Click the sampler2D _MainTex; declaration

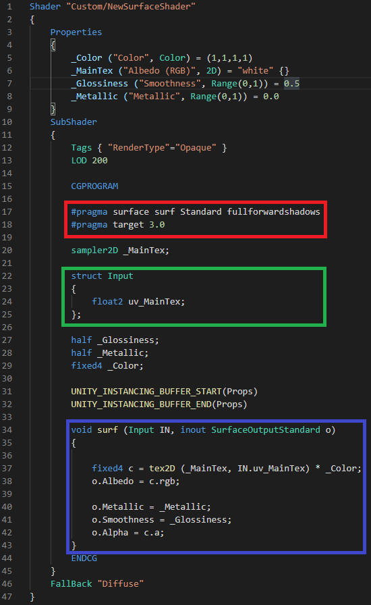[120, 250]
